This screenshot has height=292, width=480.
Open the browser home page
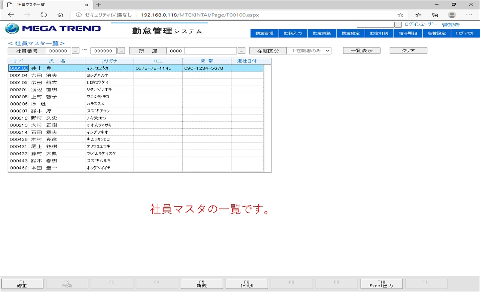60,15
